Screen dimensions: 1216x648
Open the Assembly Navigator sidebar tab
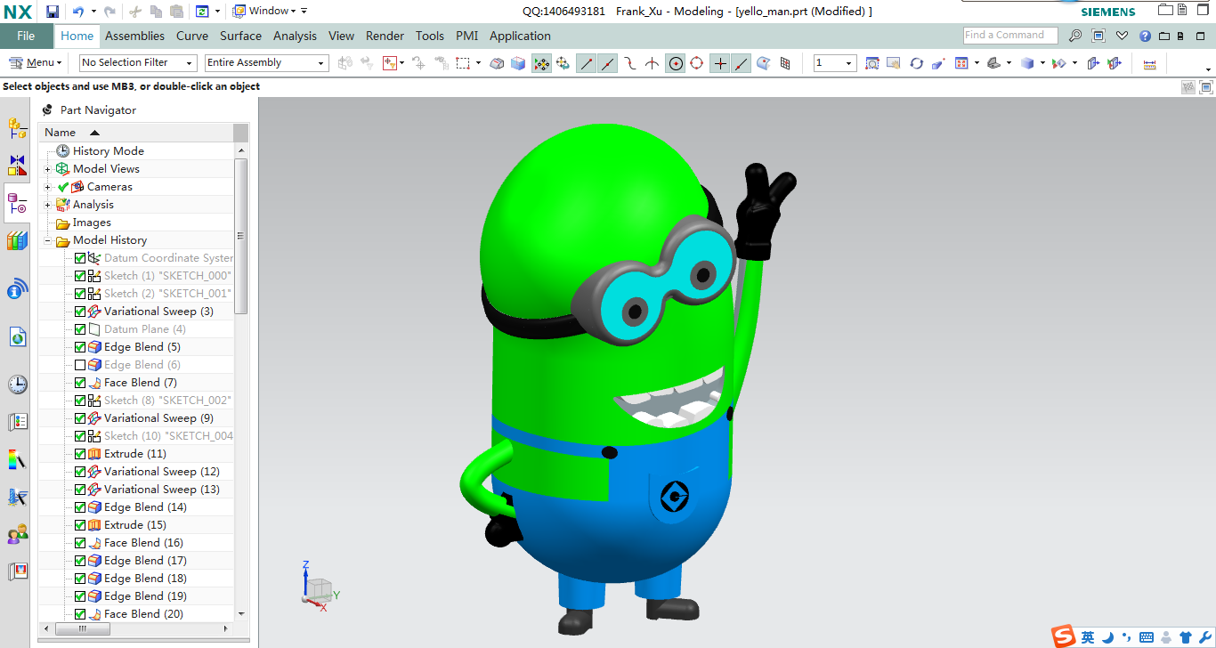click(17, 128)
